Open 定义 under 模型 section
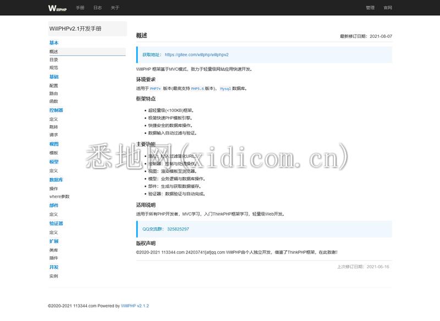 point(53,171)
